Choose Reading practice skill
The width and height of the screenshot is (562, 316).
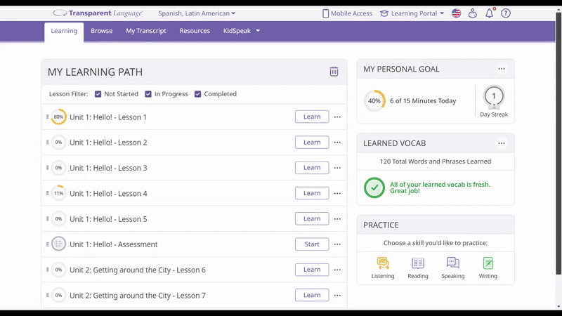(418, 268)
